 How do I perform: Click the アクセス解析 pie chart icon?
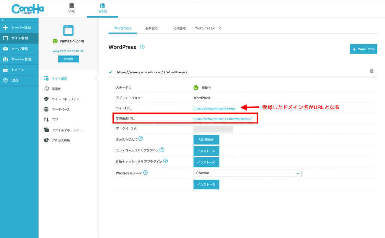click(x=46, y=140)
